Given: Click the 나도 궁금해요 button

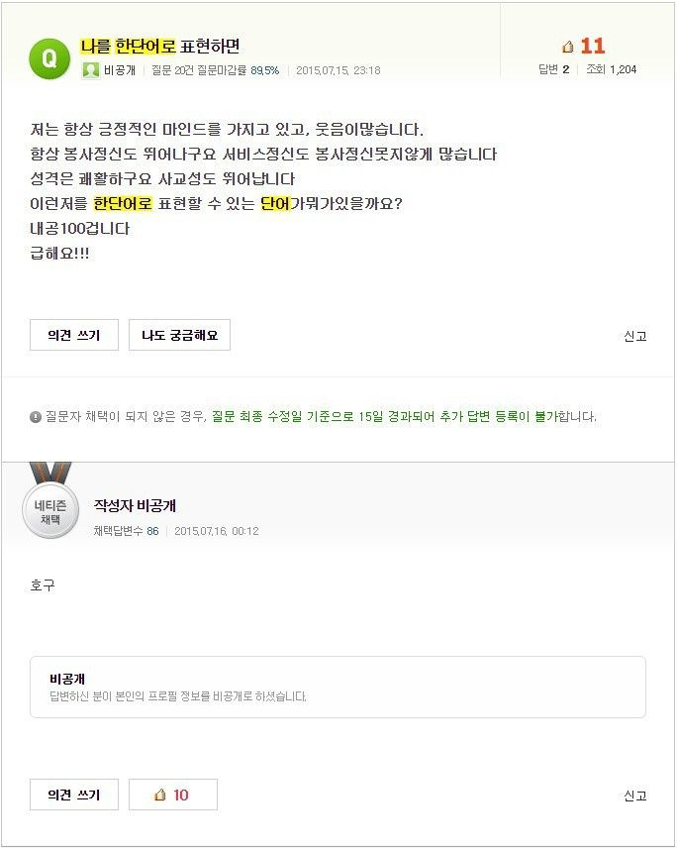Looking at the screenshot, I should pyautogui.click(x=180, y=335).
